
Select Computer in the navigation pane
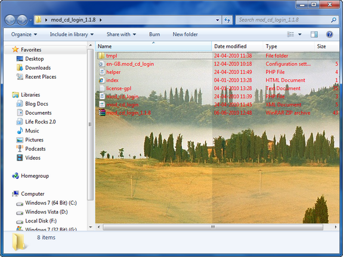(33, 194)
